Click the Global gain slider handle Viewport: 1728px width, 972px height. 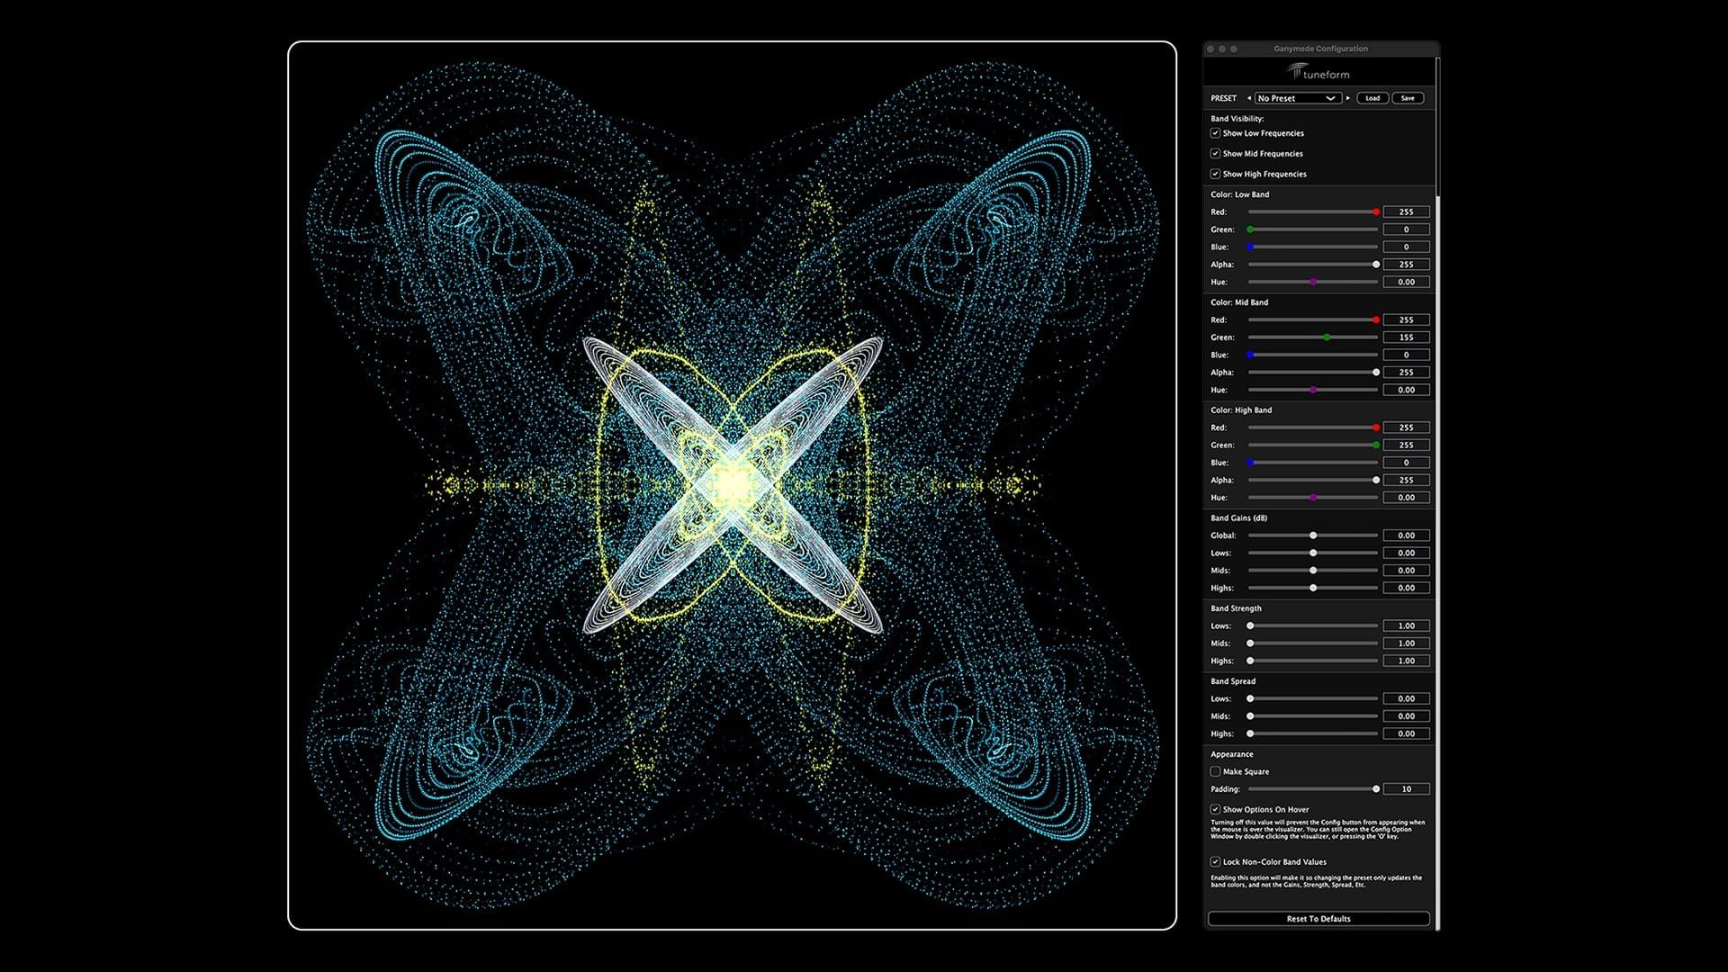(x=1313, y=535)
